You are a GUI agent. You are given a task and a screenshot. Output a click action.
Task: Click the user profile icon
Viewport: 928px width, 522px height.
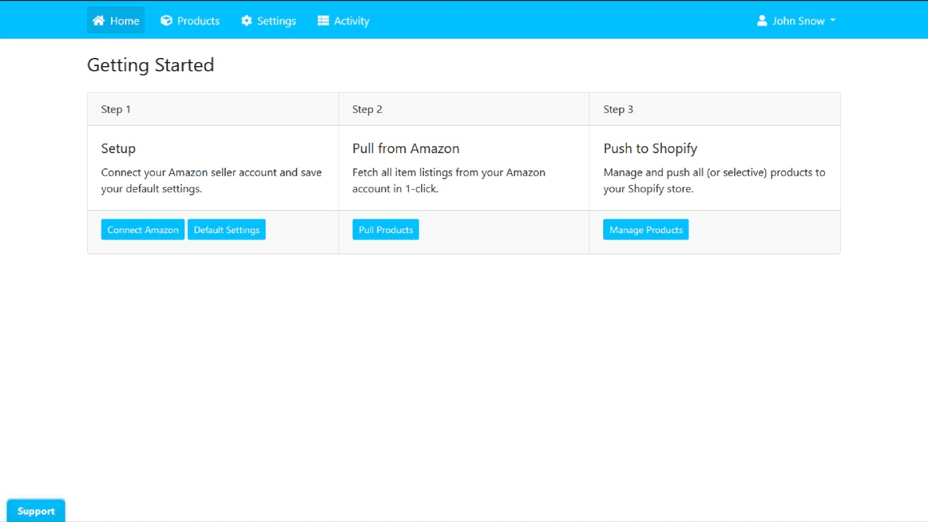pyautogui.click(x=762, y=21)
